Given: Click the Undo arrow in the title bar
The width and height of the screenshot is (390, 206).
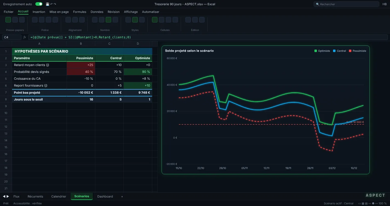Looking at the screenshot, I should pos(51,4).
